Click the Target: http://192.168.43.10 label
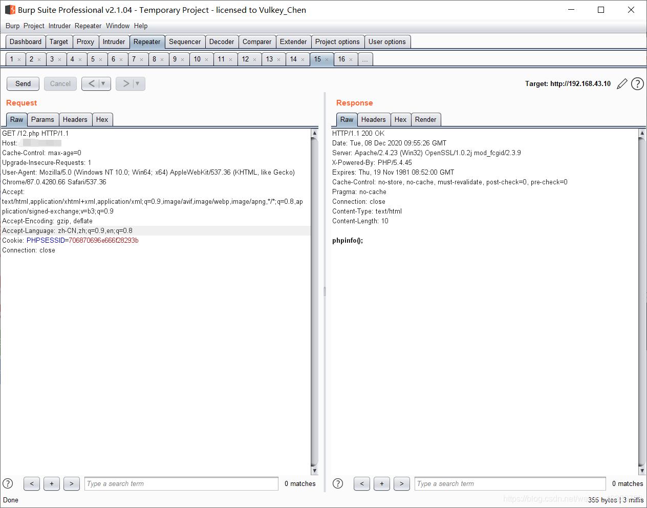The image size is (647, 508). click(x=568, y=84)
